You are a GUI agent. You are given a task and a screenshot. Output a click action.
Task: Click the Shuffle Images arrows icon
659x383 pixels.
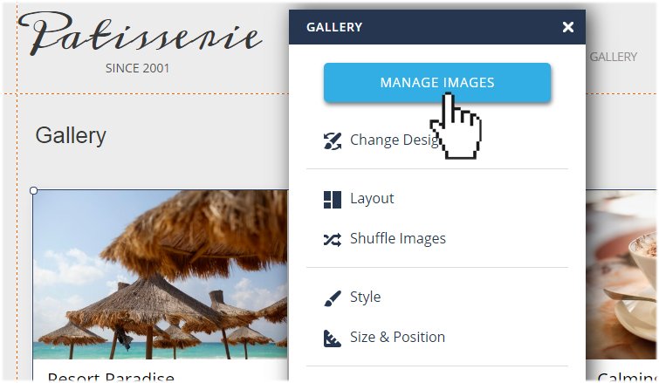point(332,240)
